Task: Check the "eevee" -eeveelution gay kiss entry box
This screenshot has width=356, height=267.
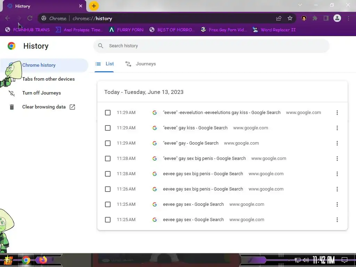Action: tap(108, 113)
